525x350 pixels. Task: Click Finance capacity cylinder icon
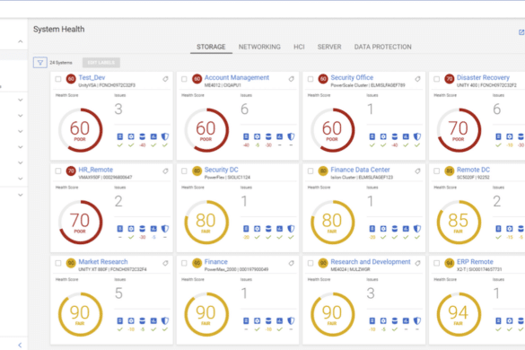(268, 321)
